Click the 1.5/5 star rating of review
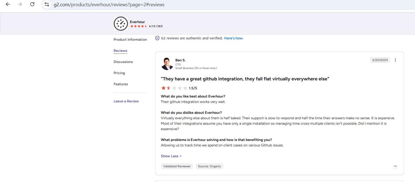Image resolution: width=415 pixels, height=182 pixels. pos(179,88)
